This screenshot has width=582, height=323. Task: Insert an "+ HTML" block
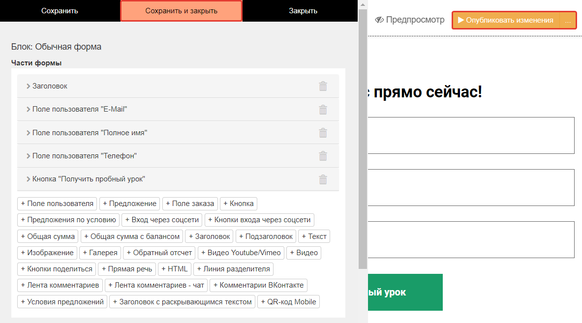tap(175, 269)
